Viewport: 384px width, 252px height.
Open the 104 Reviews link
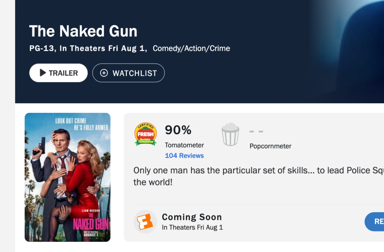coord(184,156)
